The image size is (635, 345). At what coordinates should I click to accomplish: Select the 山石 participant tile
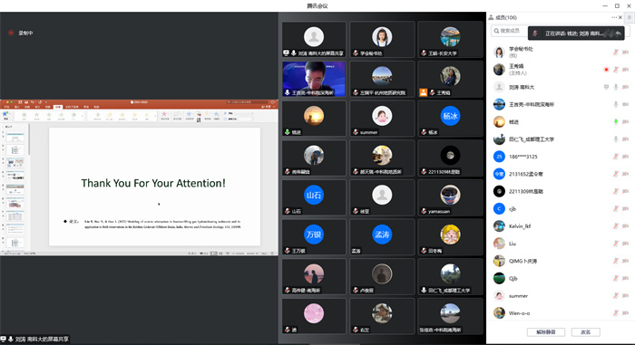pos(314,197)
